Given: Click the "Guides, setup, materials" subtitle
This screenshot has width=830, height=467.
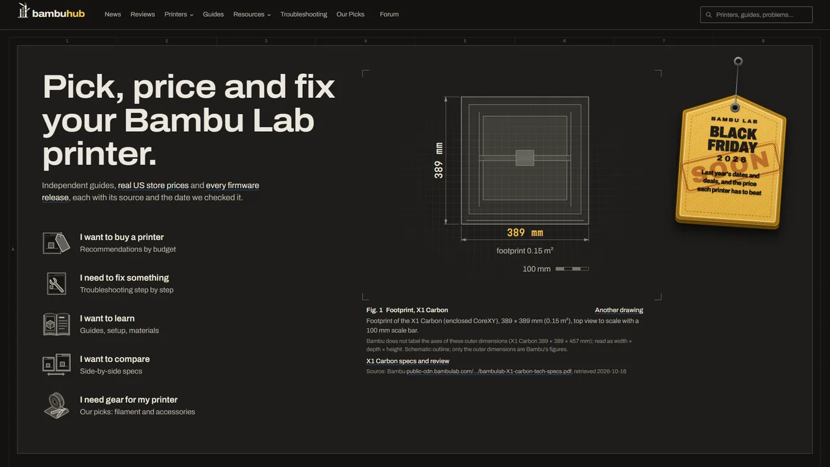Looking at the screenshot, I should [x=119, y=331].
